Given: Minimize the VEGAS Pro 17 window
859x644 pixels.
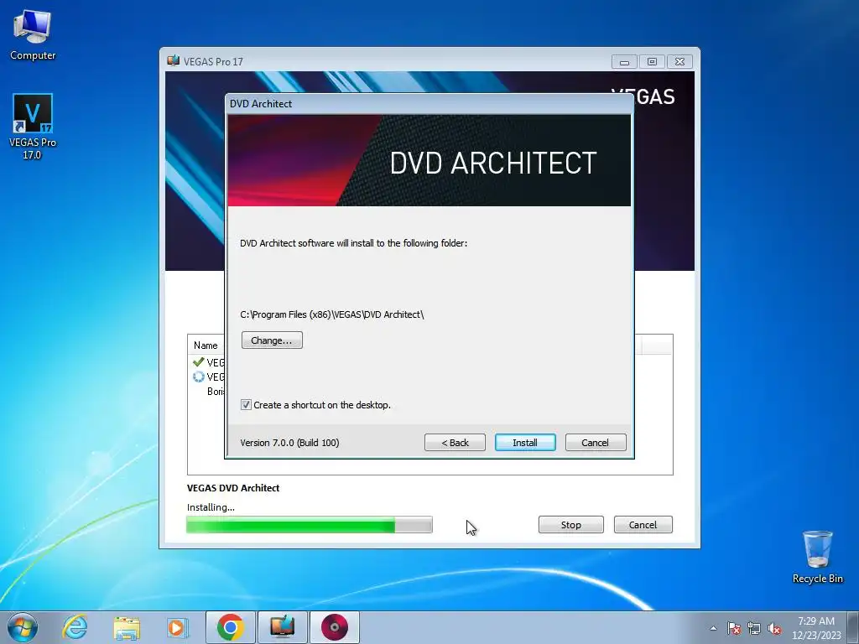Looking at the screenshot, I should click(624, 62).
